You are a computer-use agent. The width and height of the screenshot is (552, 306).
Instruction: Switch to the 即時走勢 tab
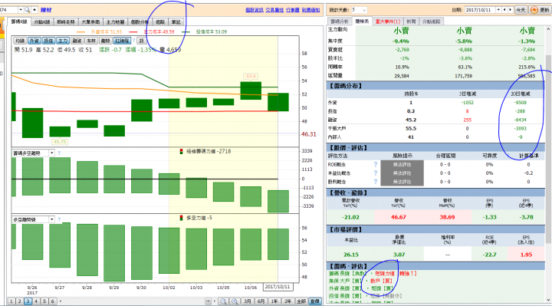point(66,22)
